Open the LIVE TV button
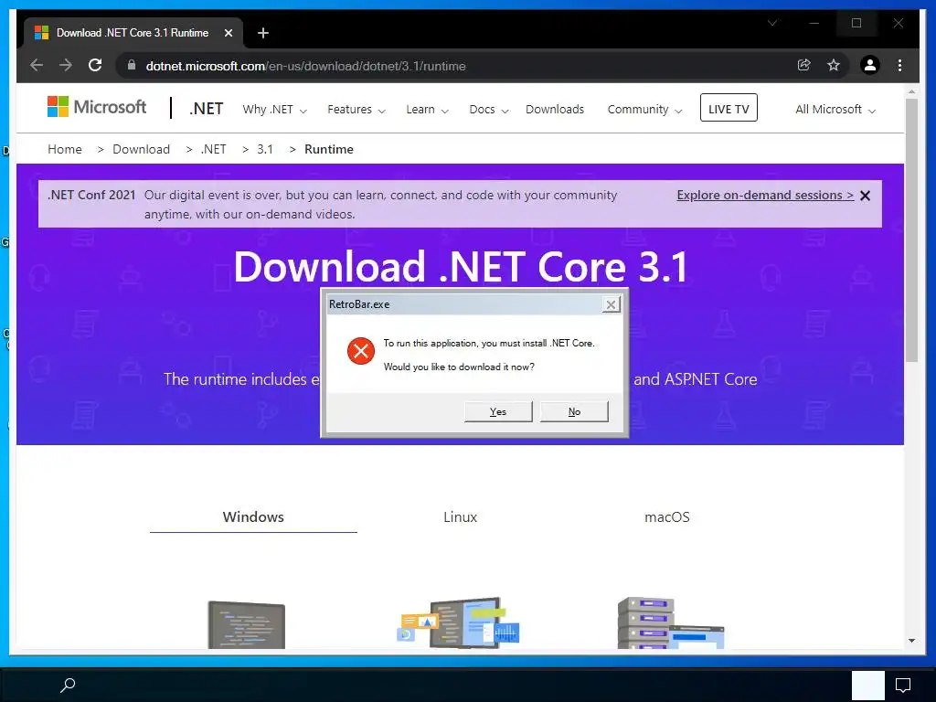Viewport: 936px width, 702px height. point(729,108)
